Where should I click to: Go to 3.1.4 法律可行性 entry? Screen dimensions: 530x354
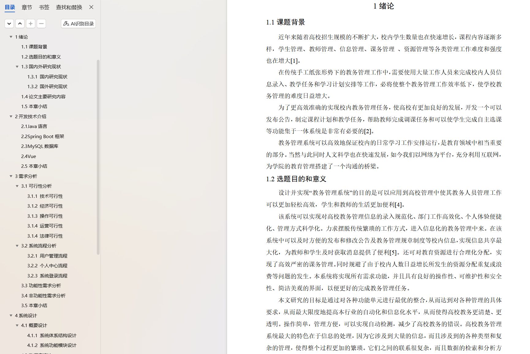(x=45, y=236)
